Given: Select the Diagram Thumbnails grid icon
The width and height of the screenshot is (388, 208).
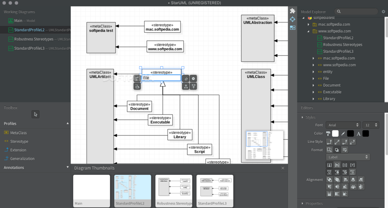Looking at the screenshot, I should tap(292, 28).
